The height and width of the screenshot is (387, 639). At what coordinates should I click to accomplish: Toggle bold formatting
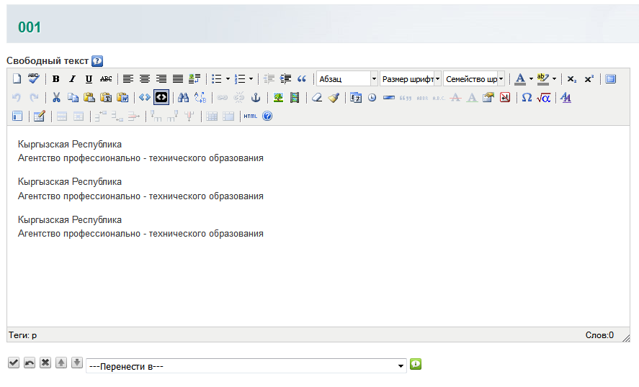[56, 78]
